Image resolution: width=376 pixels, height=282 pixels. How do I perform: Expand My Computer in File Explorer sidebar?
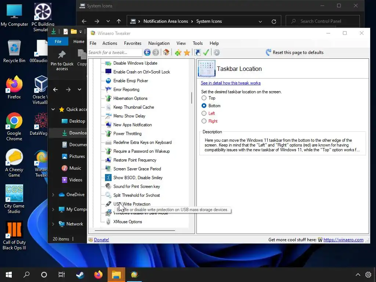pos(53,209)
